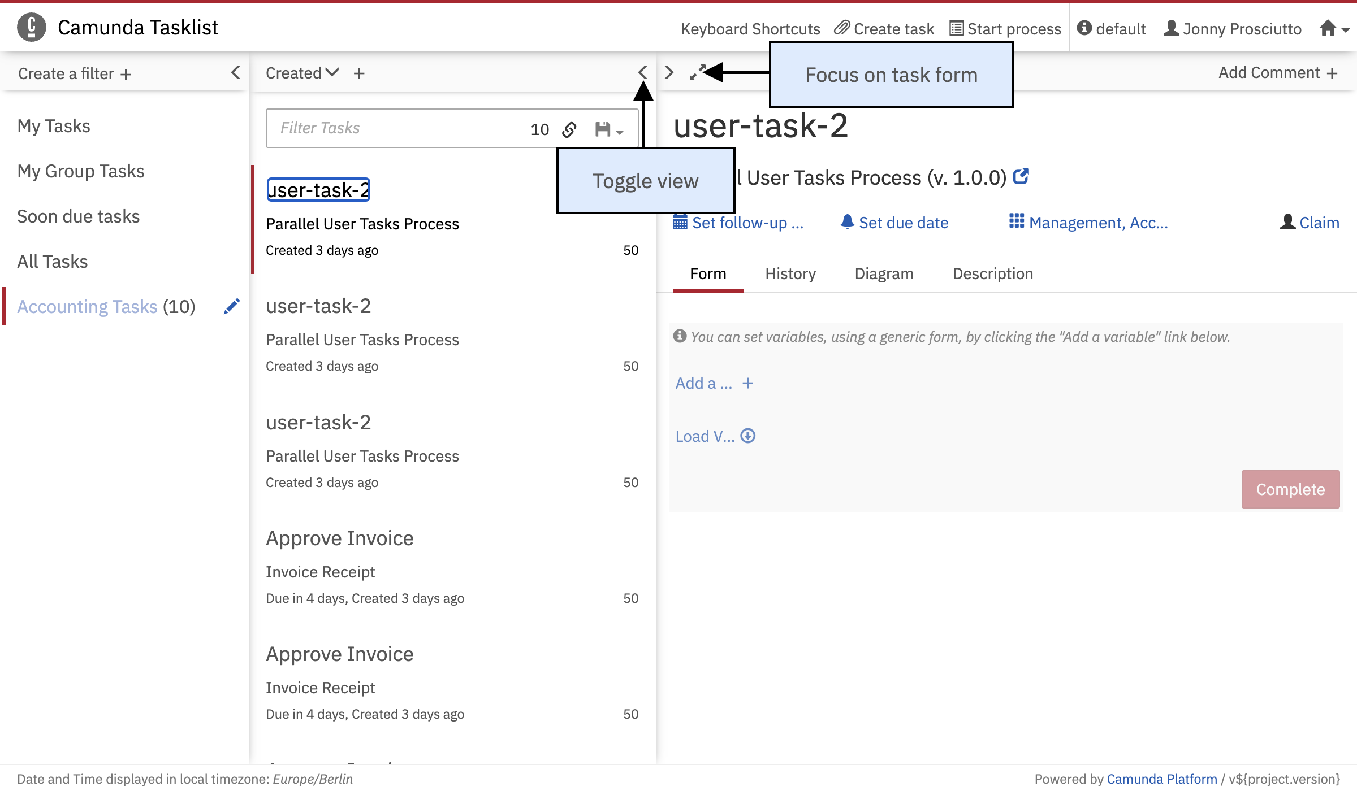Click Create a filter plus link
This screenshot has height=791, width=1357.
tap(75, 73)
